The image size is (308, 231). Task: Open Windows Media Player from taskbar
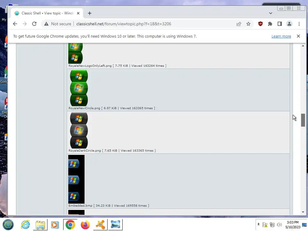point(55,224)
